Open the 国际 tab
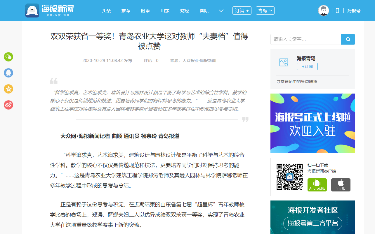The width and height of the screenshot is (375, 234). pos(204,10)
